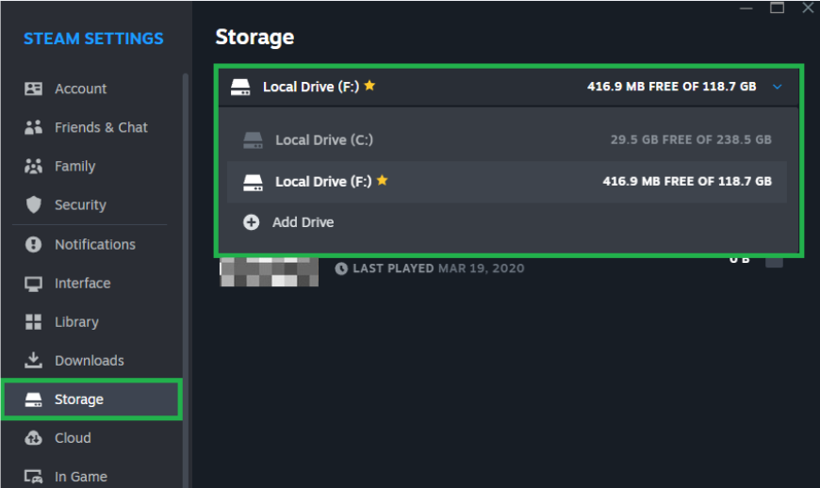Click the sidebar vertical scrollbar
The height and width of the screenshot is (488, 820).
(186, 236)
